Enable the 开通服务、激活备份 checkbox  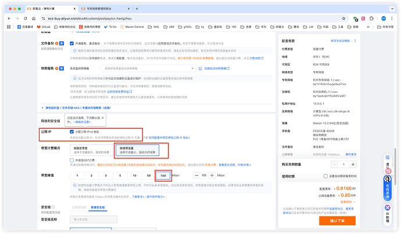tap(72, 43)
